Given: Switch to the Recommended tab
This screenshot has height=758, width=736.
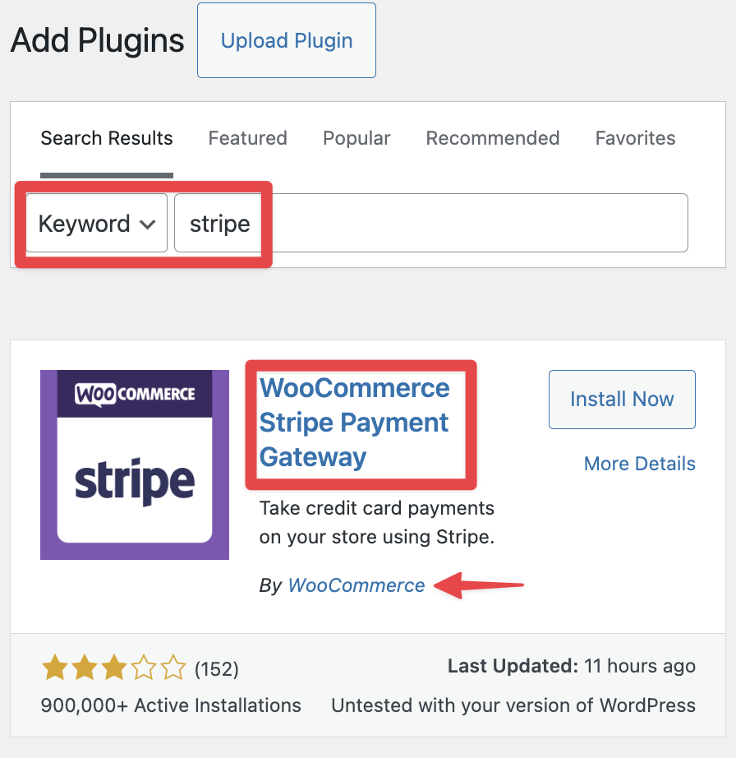Looking at the screenshot, I should click(x=492, y=138).
